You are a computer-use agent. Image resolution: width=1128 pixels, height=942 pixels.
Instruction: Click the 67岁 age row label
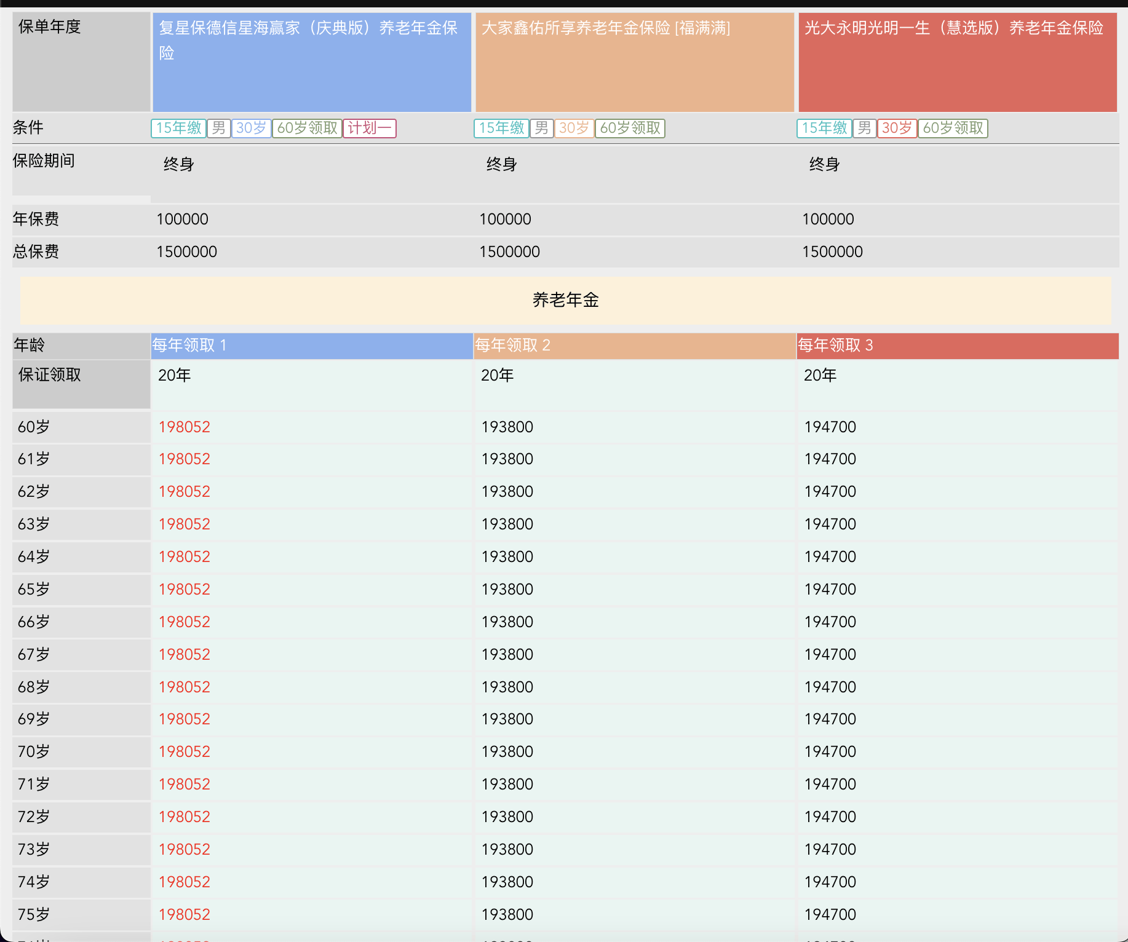(34, 655)
